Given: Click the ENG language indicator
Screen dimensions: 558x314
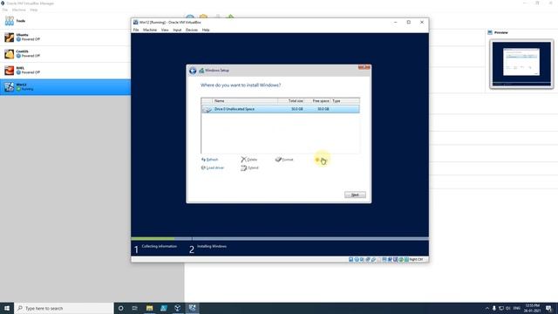Looking at the screenshot, I should [517, 308].
